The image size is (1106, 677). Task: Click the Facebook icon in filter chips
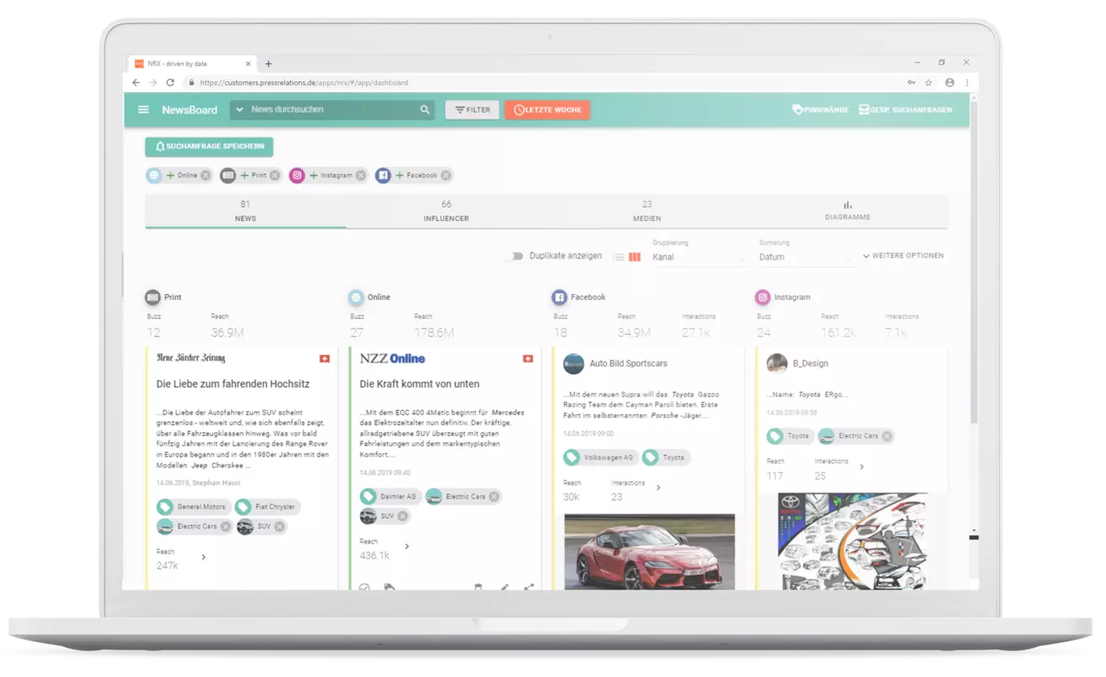coord(382,175)
